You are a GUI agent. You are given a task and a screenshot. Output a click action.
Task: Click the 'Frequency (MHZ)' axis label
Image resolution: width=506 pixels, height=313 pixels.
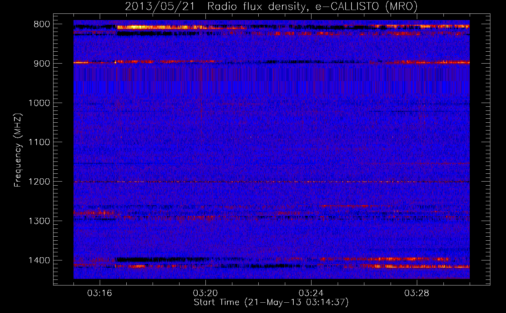click(x=18, y=150)
